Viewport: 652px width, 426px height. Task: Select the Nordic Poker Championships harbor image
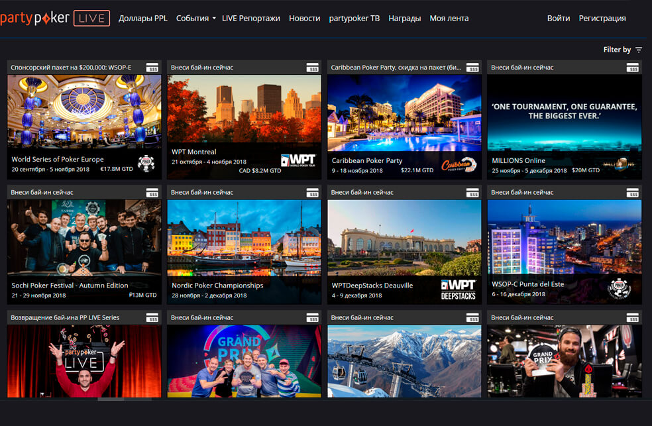[x=244, y=238]
